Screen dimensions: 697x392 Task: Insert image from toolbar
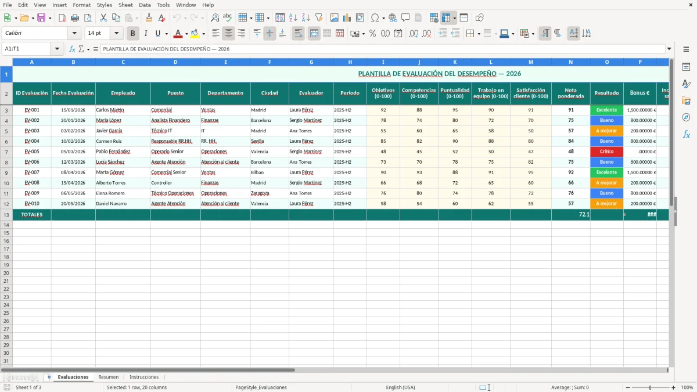(335, 18)
